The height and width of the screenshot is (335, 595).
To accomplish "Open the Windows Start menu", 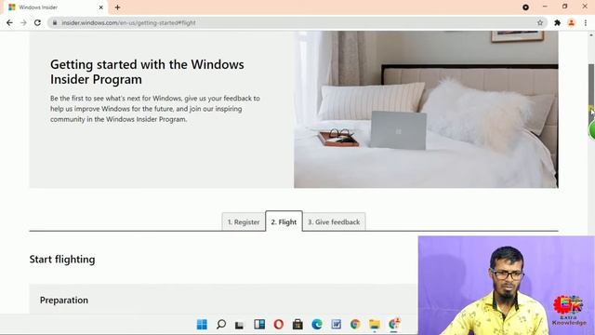I will point(202,325).
